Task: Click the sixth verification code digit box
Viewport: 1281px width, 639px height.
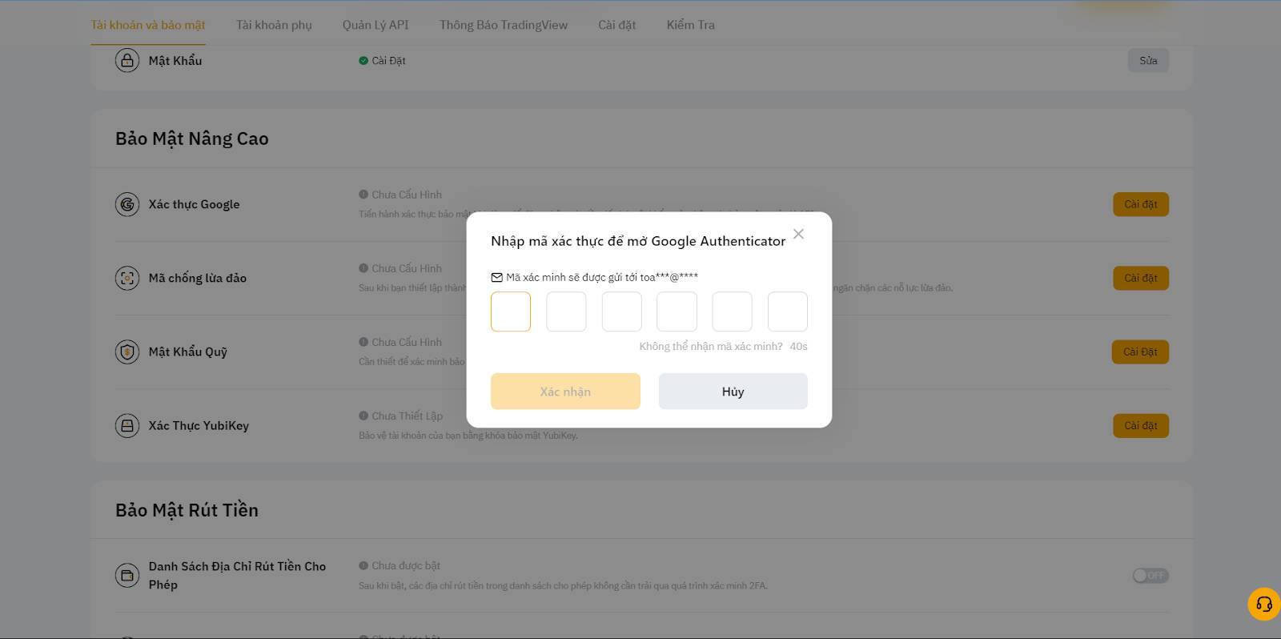Action: [x=788, y=311]
